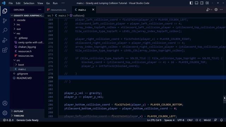Open the Explorer view in activity bar

[x=5, y=11]
